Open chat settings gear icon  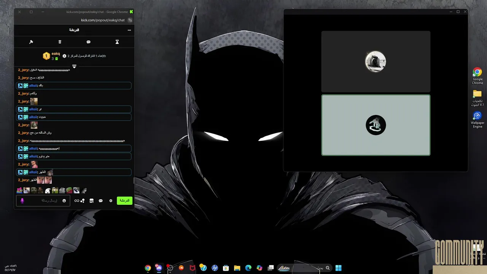point(111,201)
